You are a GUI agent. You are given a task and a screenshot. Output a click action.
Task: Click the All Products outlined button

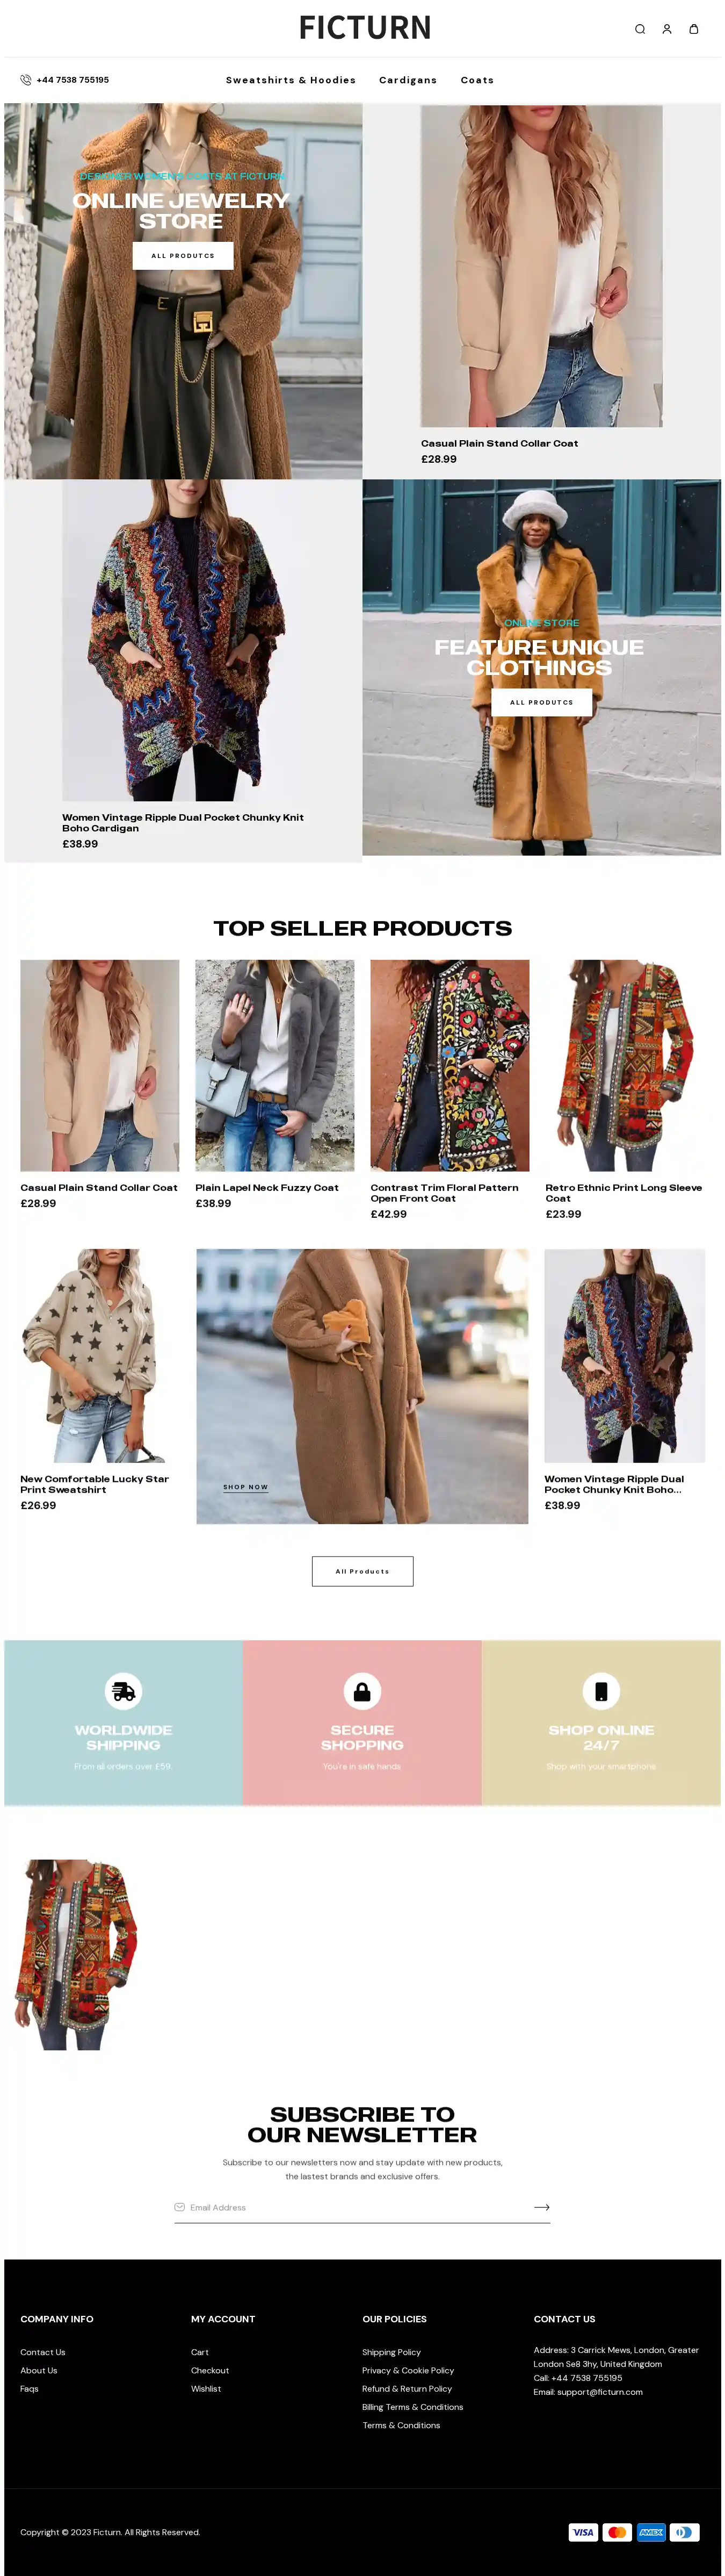point(363,1571)
